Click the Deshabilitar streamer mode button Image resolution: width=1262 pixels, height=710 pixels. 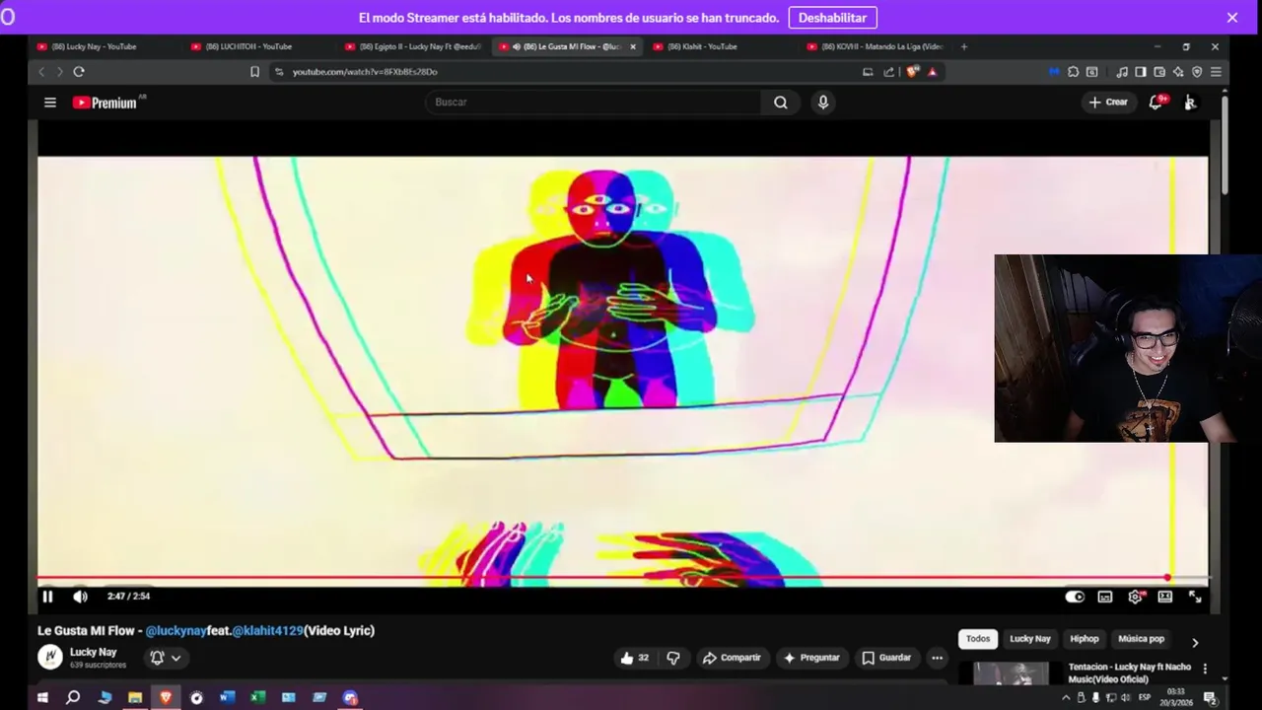pos(833,18)
